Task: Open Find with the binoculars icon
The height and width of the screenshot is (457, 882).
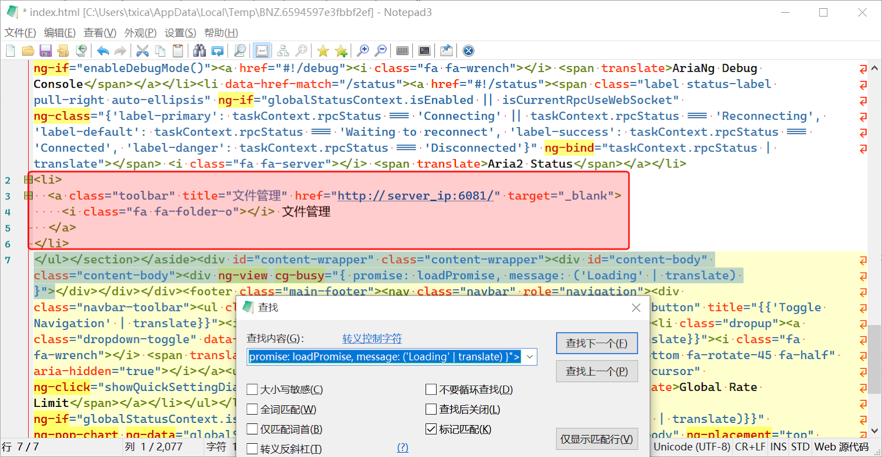Action: click(200, 51)
